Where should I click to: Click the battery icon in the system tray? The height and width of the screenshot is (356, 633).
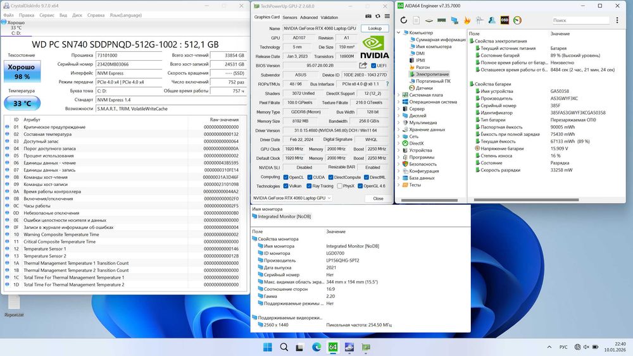click(x=595, y=347)
